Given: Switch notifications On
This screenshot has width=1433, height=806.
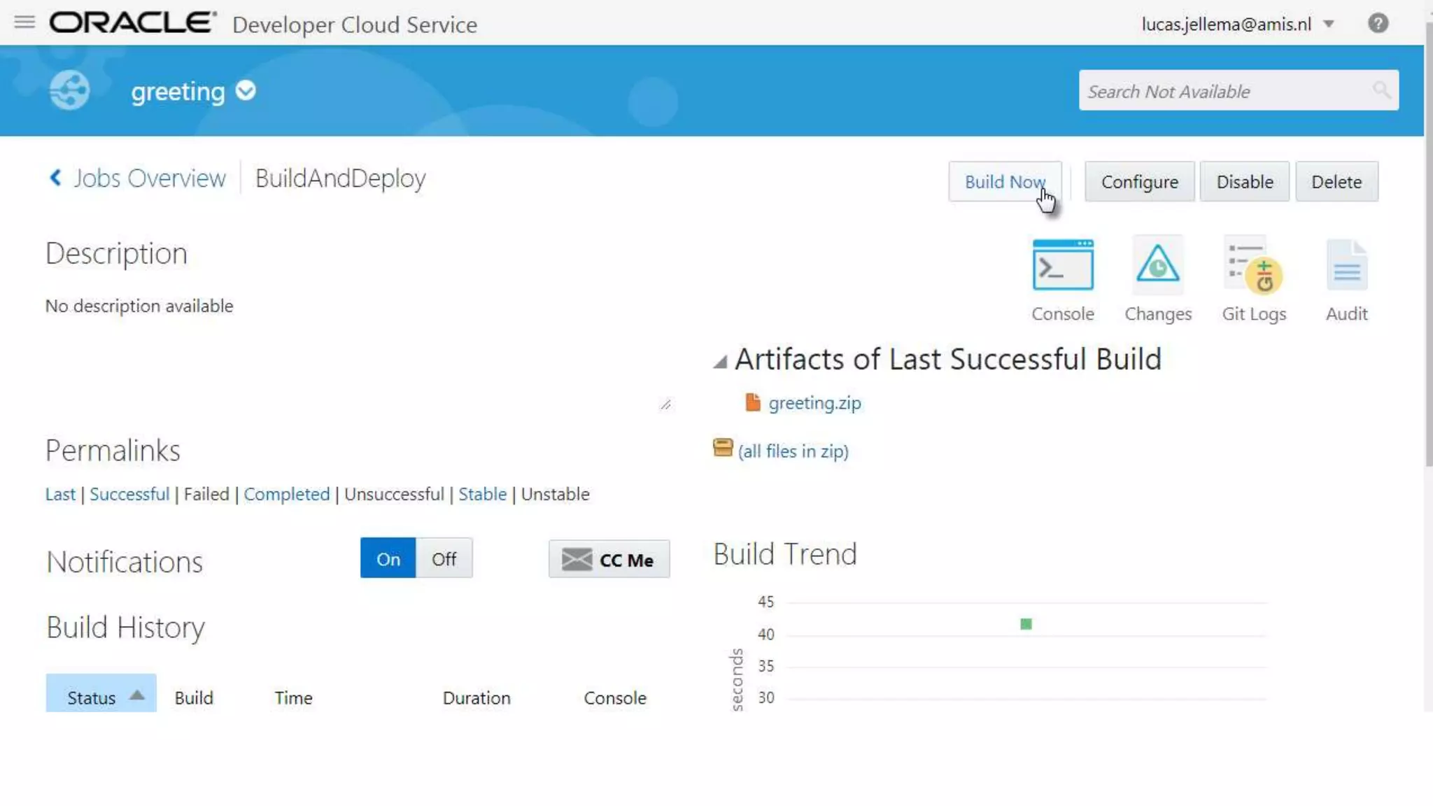Looking at the screenshot, I should [x=388, y=558].
